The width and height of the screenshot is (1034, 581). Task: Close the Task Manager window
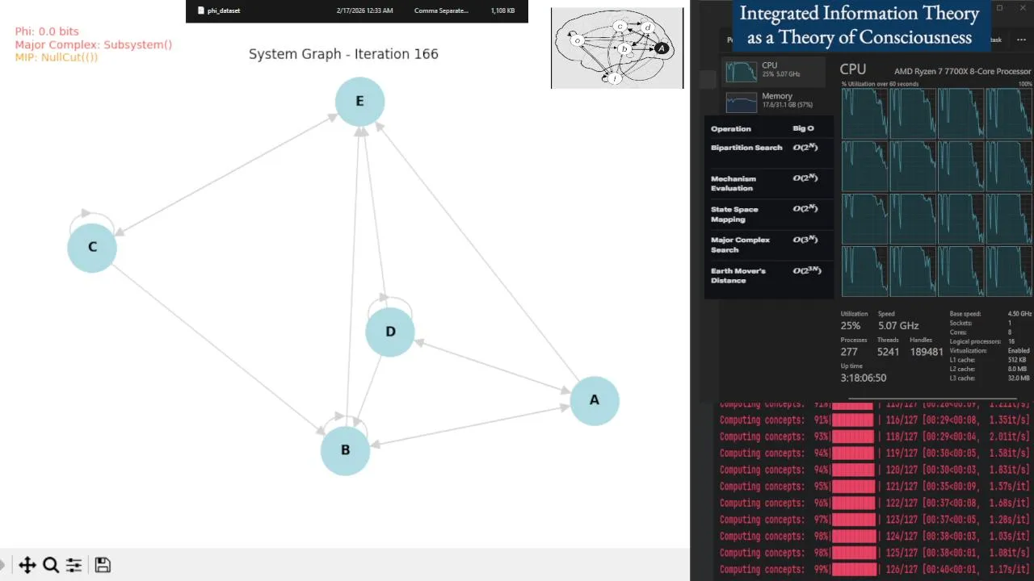coord(1023,8)
